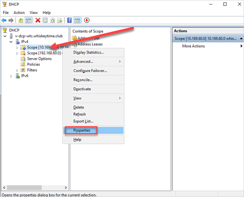244x197 pixels.
Task: Click the green Refresh toolbar icon
Action: click(x=53, y=20)
